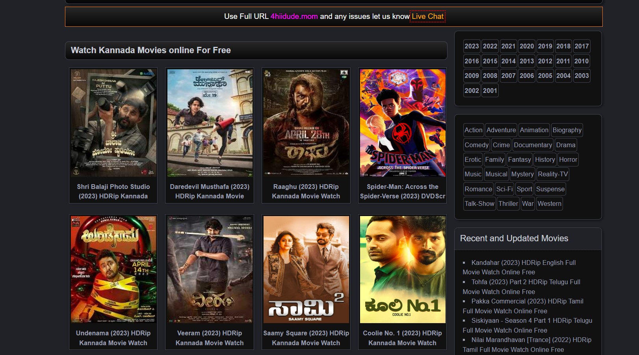Select the Crime genre tag
This screenshot has width=639, height=355.
point(501,145)
